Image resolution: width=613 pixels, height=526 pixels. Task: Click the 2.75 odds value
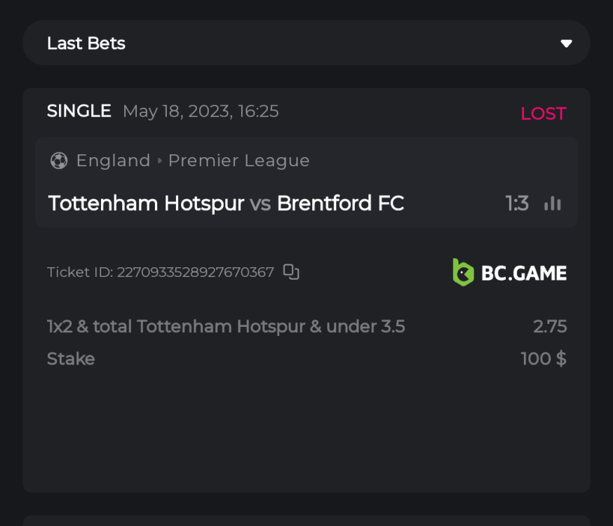(x=550, y=327)
